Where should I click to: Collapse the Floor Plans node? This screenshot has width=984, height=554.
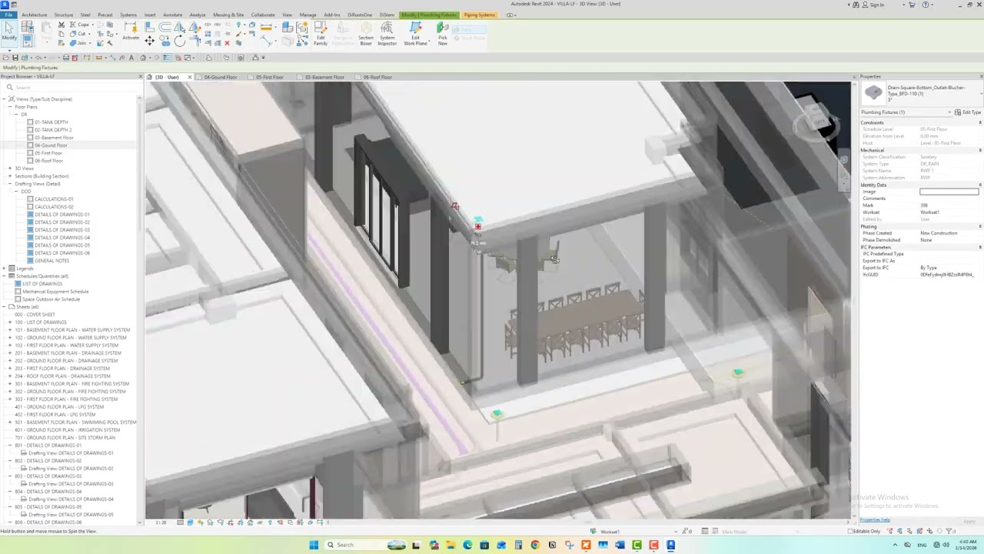click(11, 107)
